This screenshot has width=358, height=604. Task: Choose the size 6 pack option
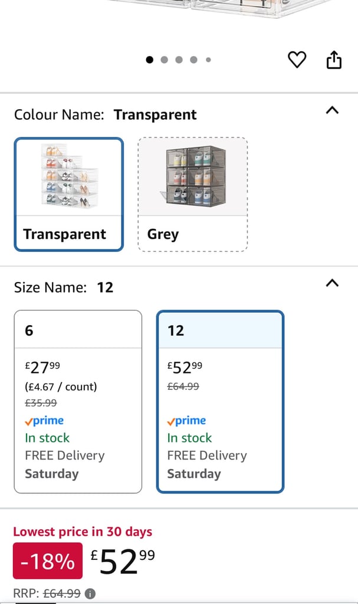(x=78, y=402)
